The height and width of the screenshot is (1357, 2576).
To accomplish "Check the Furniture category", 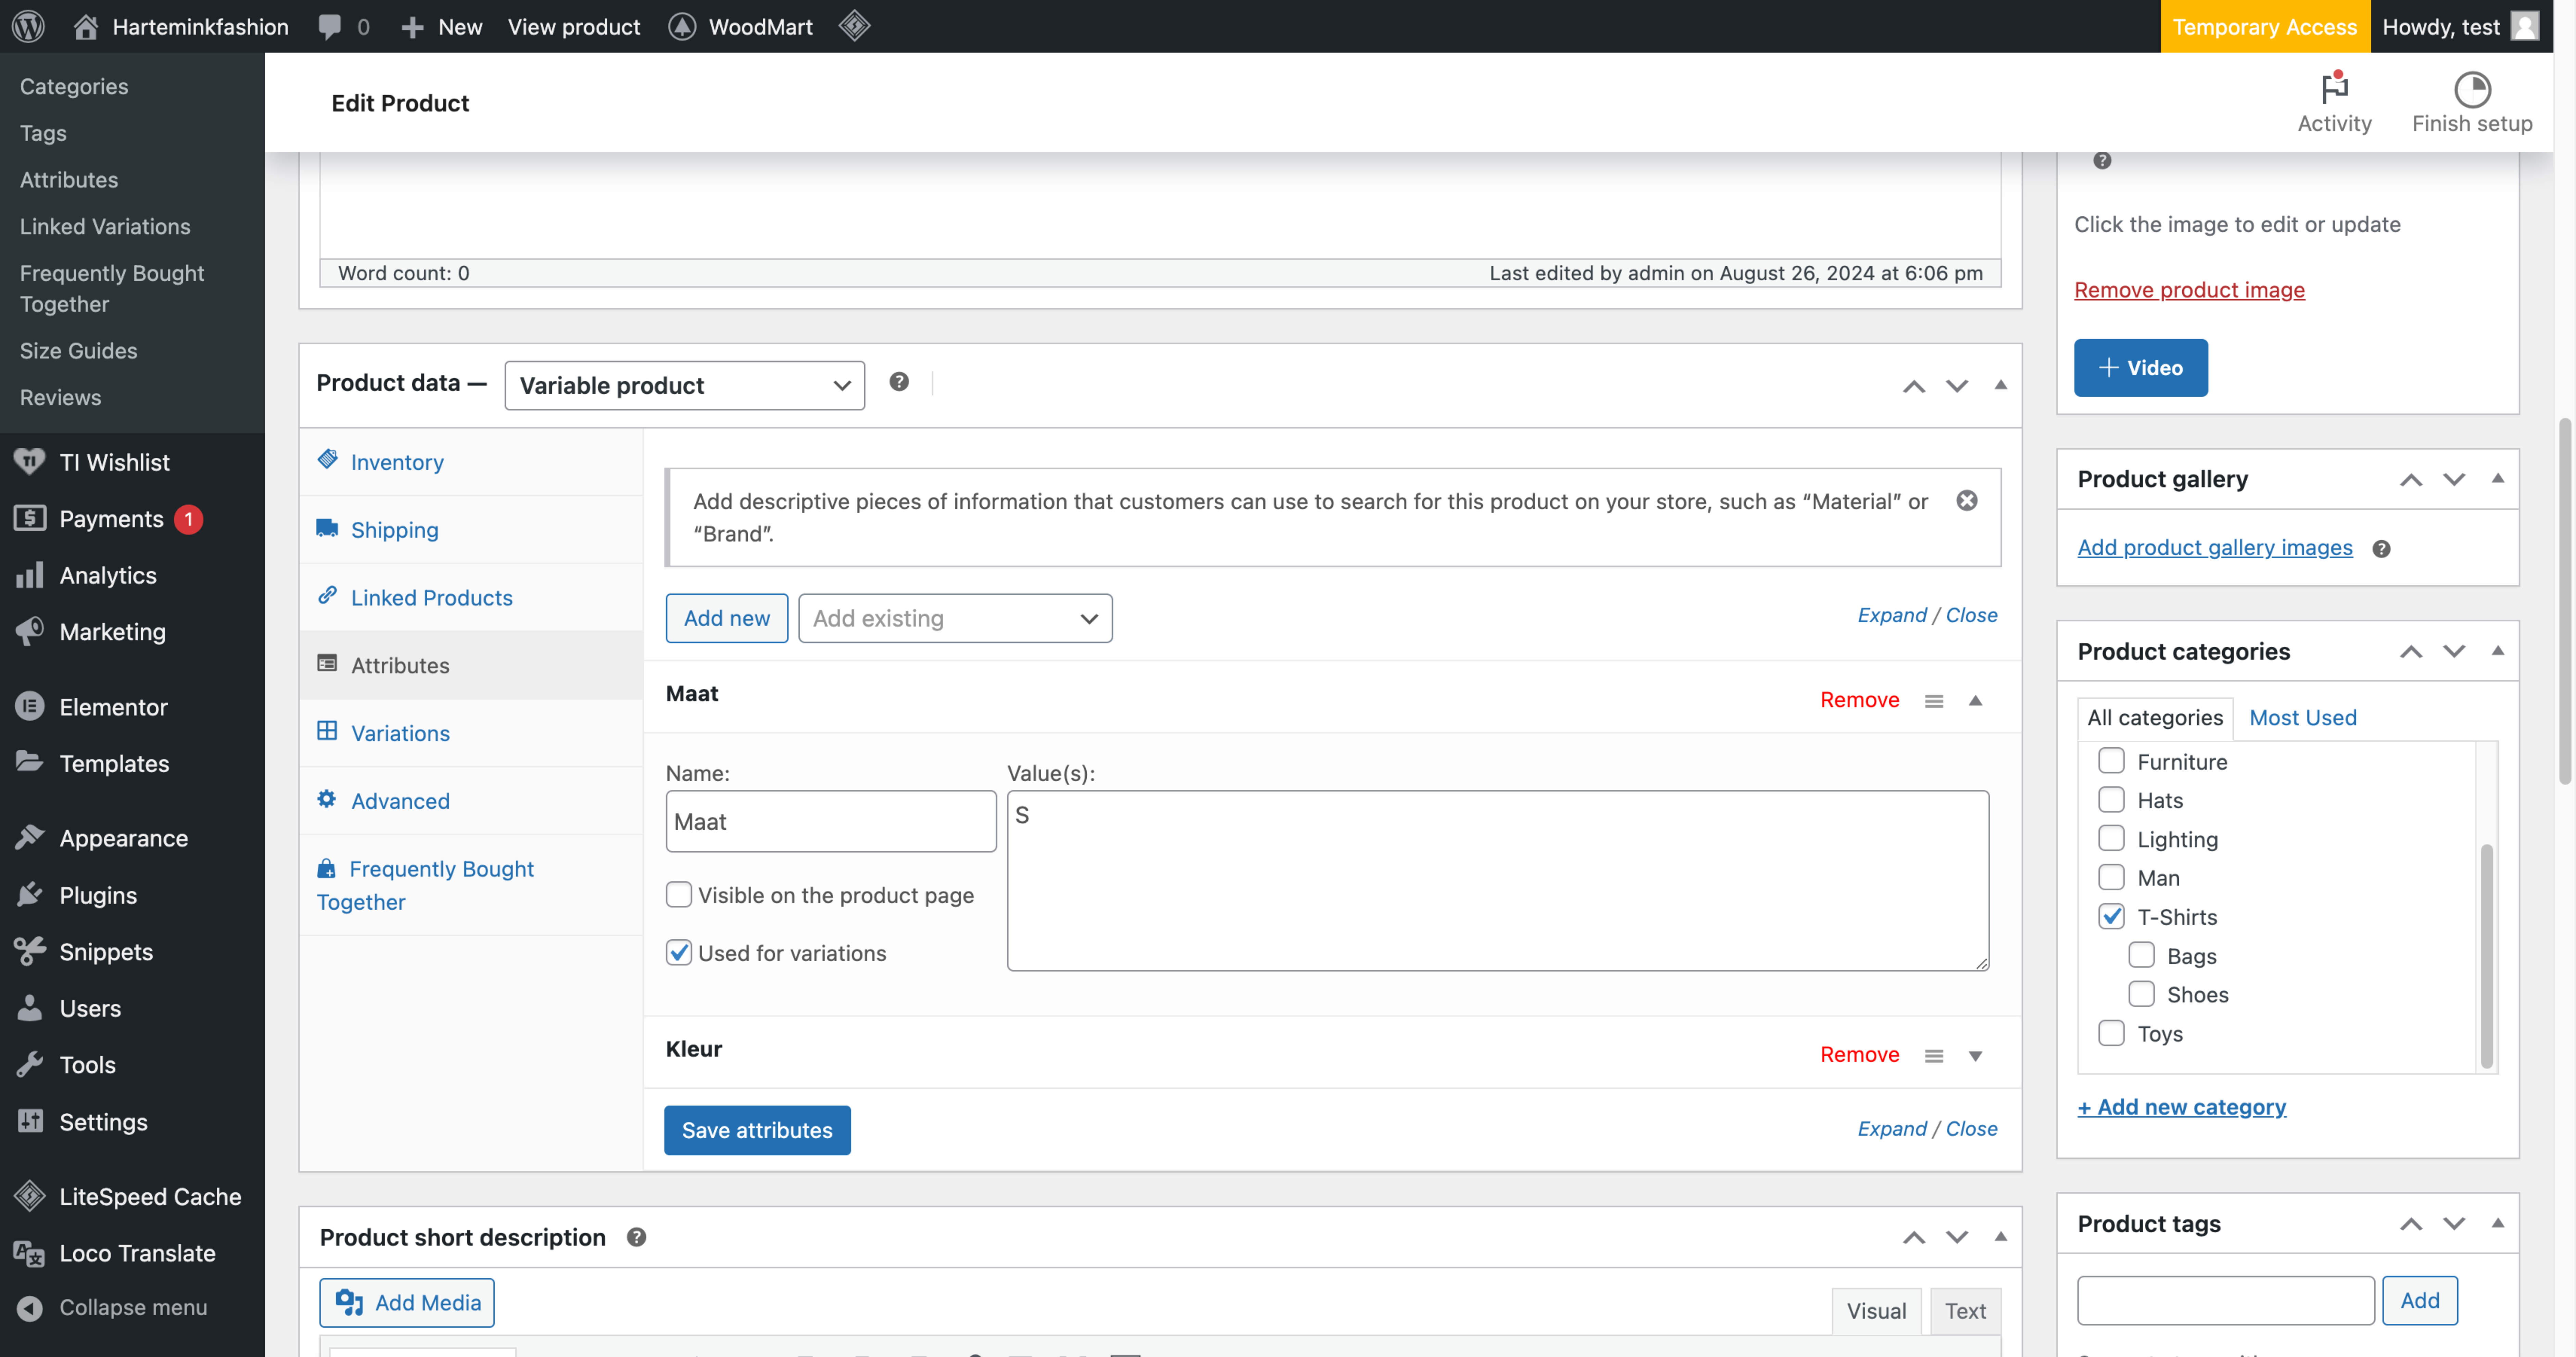I will point(2111,761).
